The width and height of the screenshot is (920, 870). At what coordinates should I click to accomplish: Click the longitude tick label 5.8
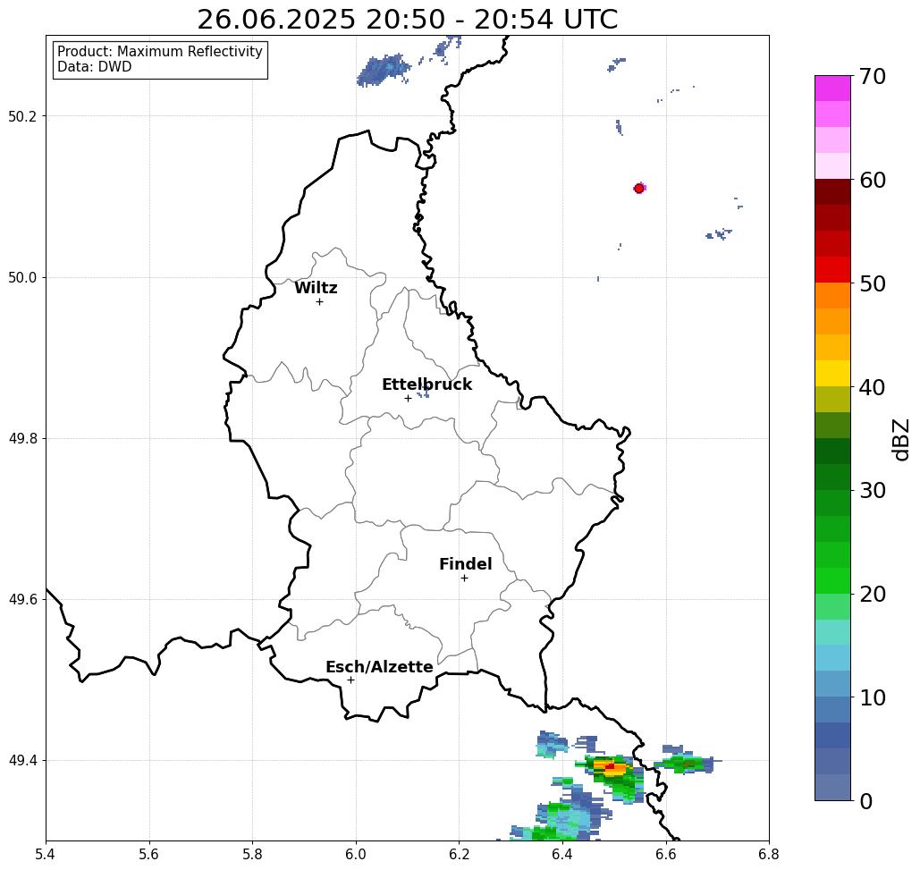pyautogui.click(x=252, y=854)
